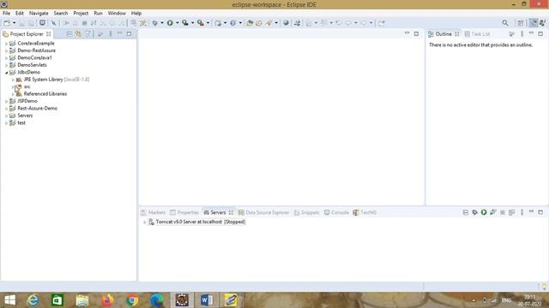Click the Open Perspective icon
549x308 pixels.
[521, 23]
